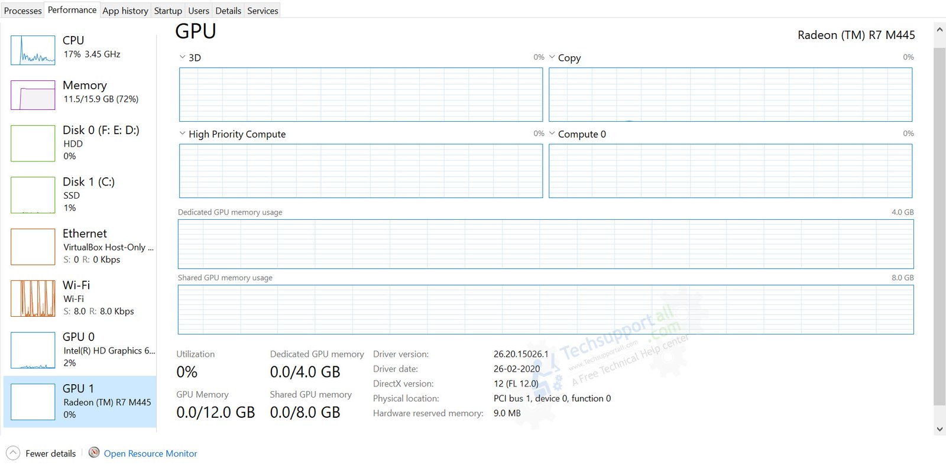Open Resource Monitor link
The width and height of the screenshot is (946, 471).
(x=150, y=453)
